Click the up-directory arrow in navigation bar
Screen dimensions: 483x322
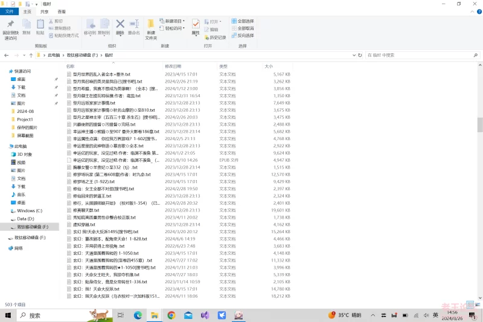pyautogui.click(x=30, y=55)
